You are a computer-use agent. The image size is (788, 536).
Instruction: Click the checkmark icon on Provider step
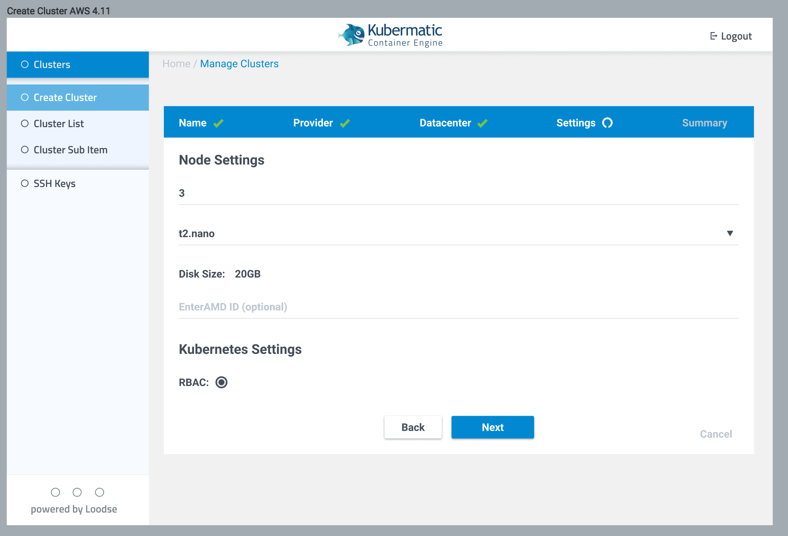(345, 123)
